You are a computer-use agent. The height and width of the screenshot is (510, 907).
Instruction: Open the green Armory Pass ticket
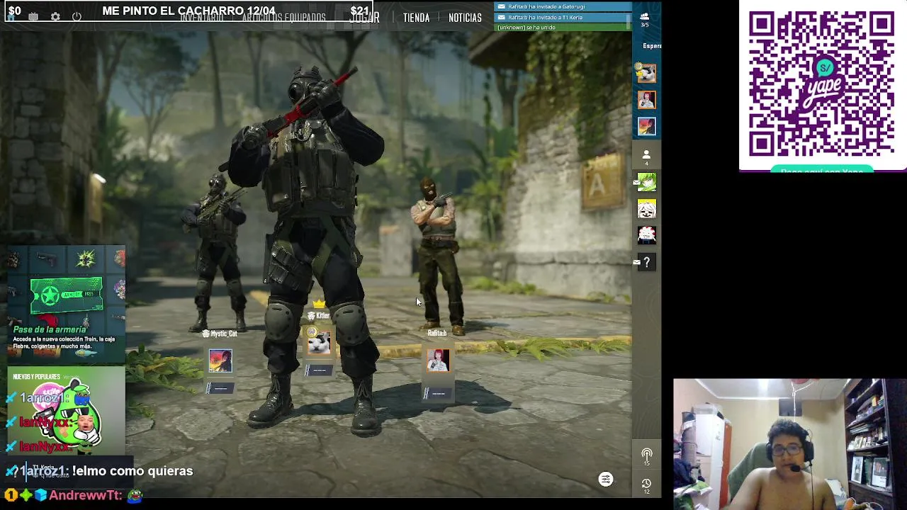pos(66,295)
